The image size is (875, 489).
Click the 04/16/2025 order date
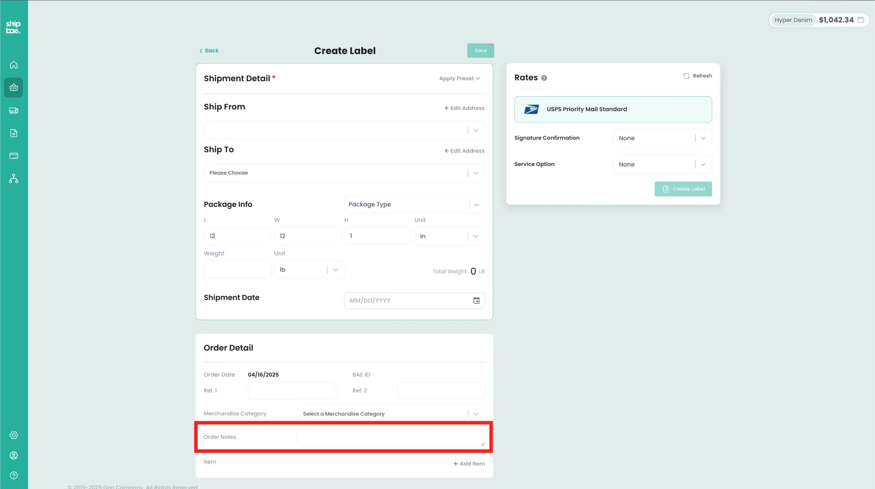(x=263, y=375)
